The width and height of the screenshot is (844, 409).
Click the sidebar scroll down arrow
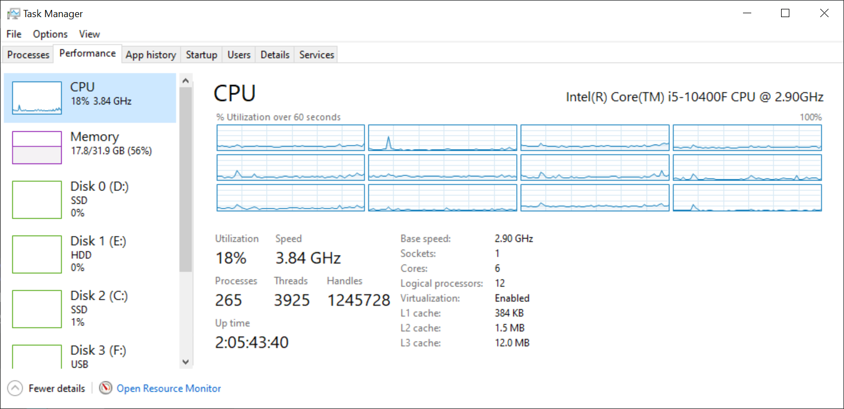[x=185, y=362]
